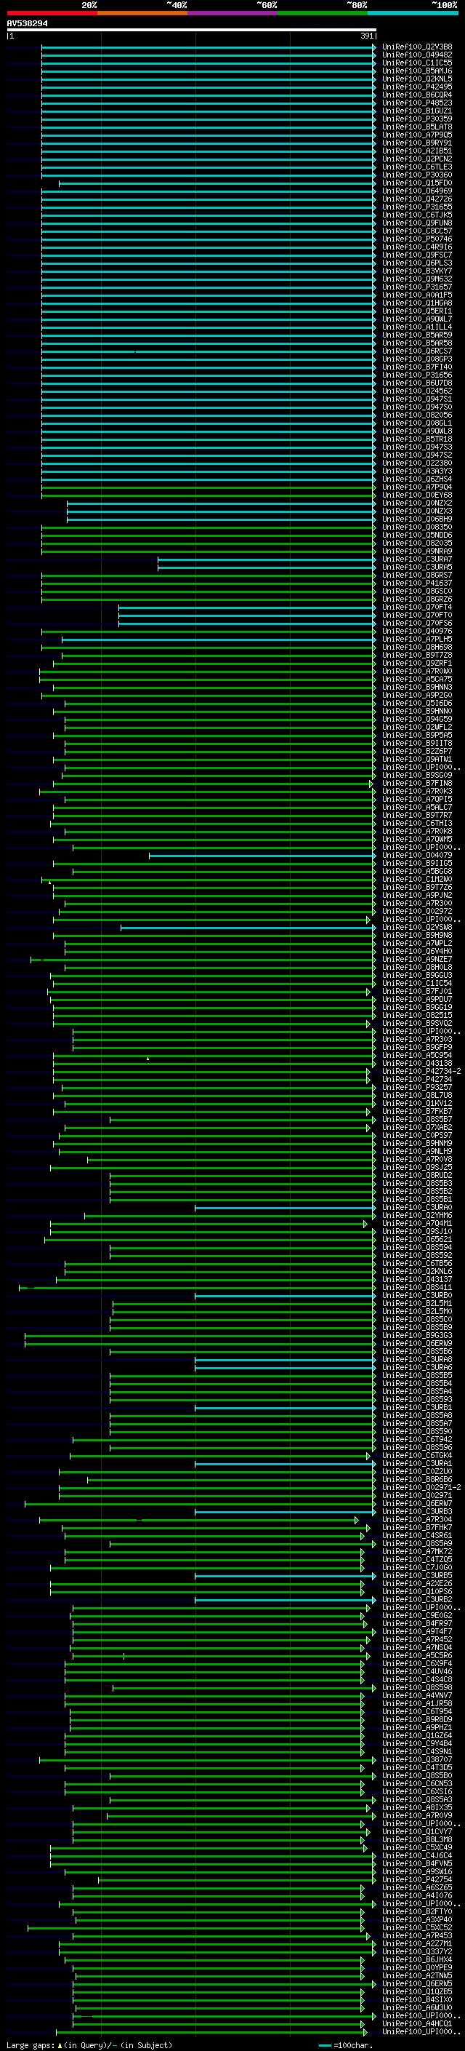Viewport: 465px width, 2051px height.
Task: Open hit UniRef100_Q2V3B8
Action: pos(417,47)
